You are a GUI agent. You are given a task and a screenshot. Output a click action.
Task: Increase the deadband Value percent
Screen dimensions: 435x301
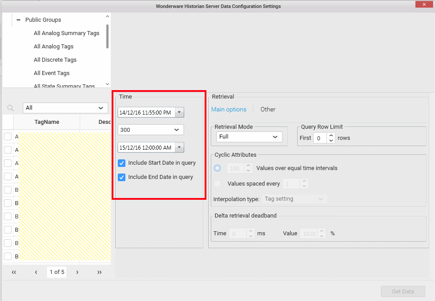pyautogui.click(x=322, y=231)
